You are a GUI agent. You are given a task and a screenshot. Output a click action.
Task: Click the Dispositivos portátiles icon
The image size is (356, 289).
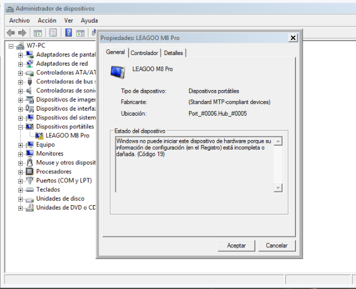point(29,127)
